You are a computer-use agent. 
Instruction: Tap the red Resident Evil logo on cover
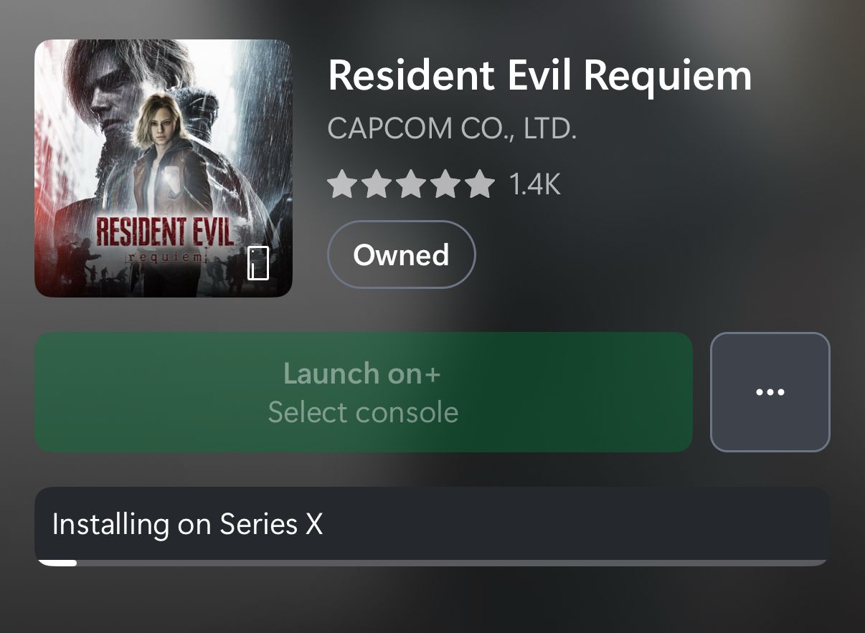[x=164, y=233]
